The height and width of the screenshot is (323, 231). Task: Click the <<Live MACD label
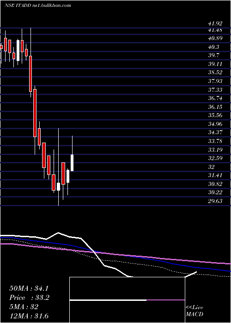pos(195,311)
